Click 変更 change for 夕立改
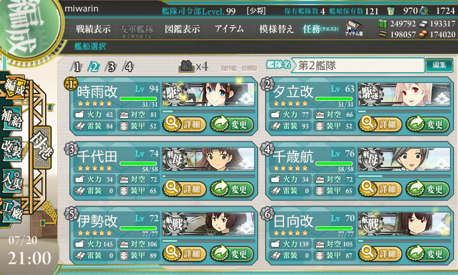The height and width of the screenshot is (275, 458). pyautogui.click(x=427, y=124)
